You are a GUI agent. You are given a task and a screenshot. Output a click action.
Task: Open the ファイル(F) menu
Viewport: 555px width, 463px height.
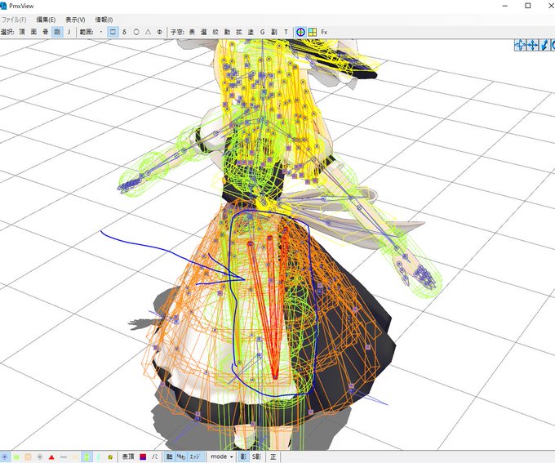coord(14,20)
